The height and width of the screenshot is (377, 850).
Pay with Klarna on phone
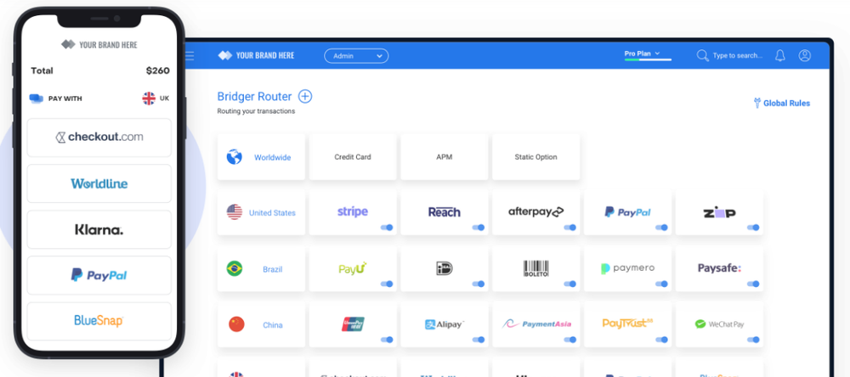tap(99, 229)
